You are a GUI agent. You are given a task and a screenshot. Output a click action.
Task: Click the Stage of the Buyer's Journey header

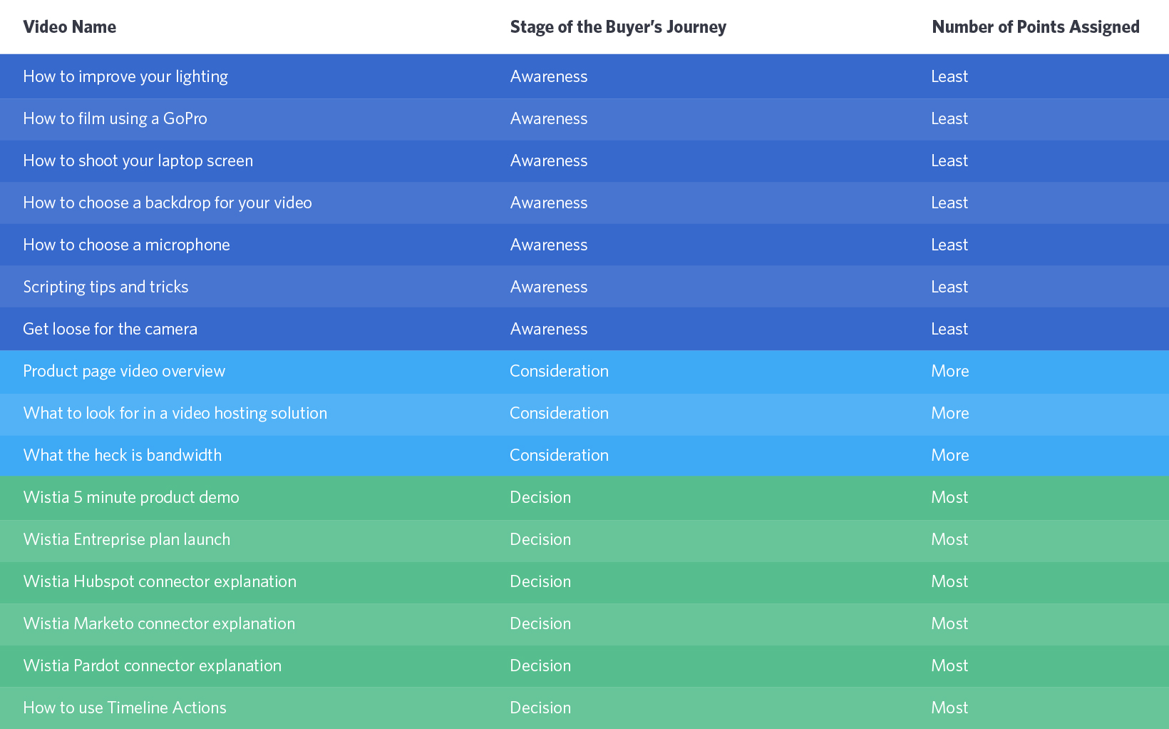click(x=618, y=27)
